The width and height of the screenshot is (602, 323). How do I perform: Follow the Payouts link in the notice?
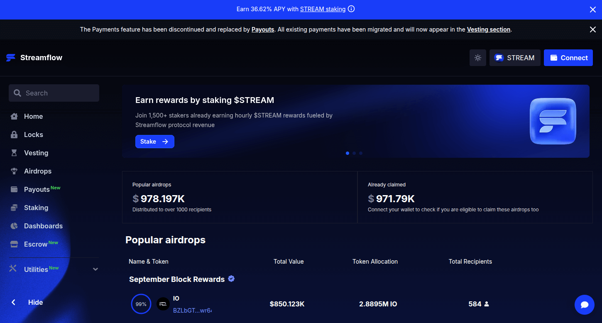tap(262, 29)
